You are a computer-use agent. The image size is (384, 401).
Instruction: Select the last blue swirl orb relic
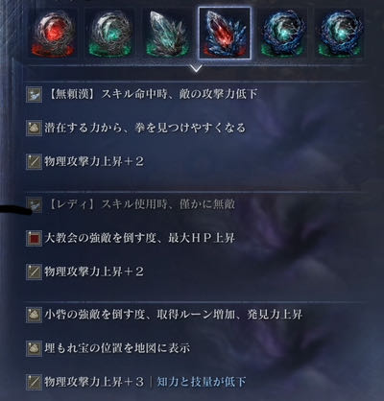point(340,34)
